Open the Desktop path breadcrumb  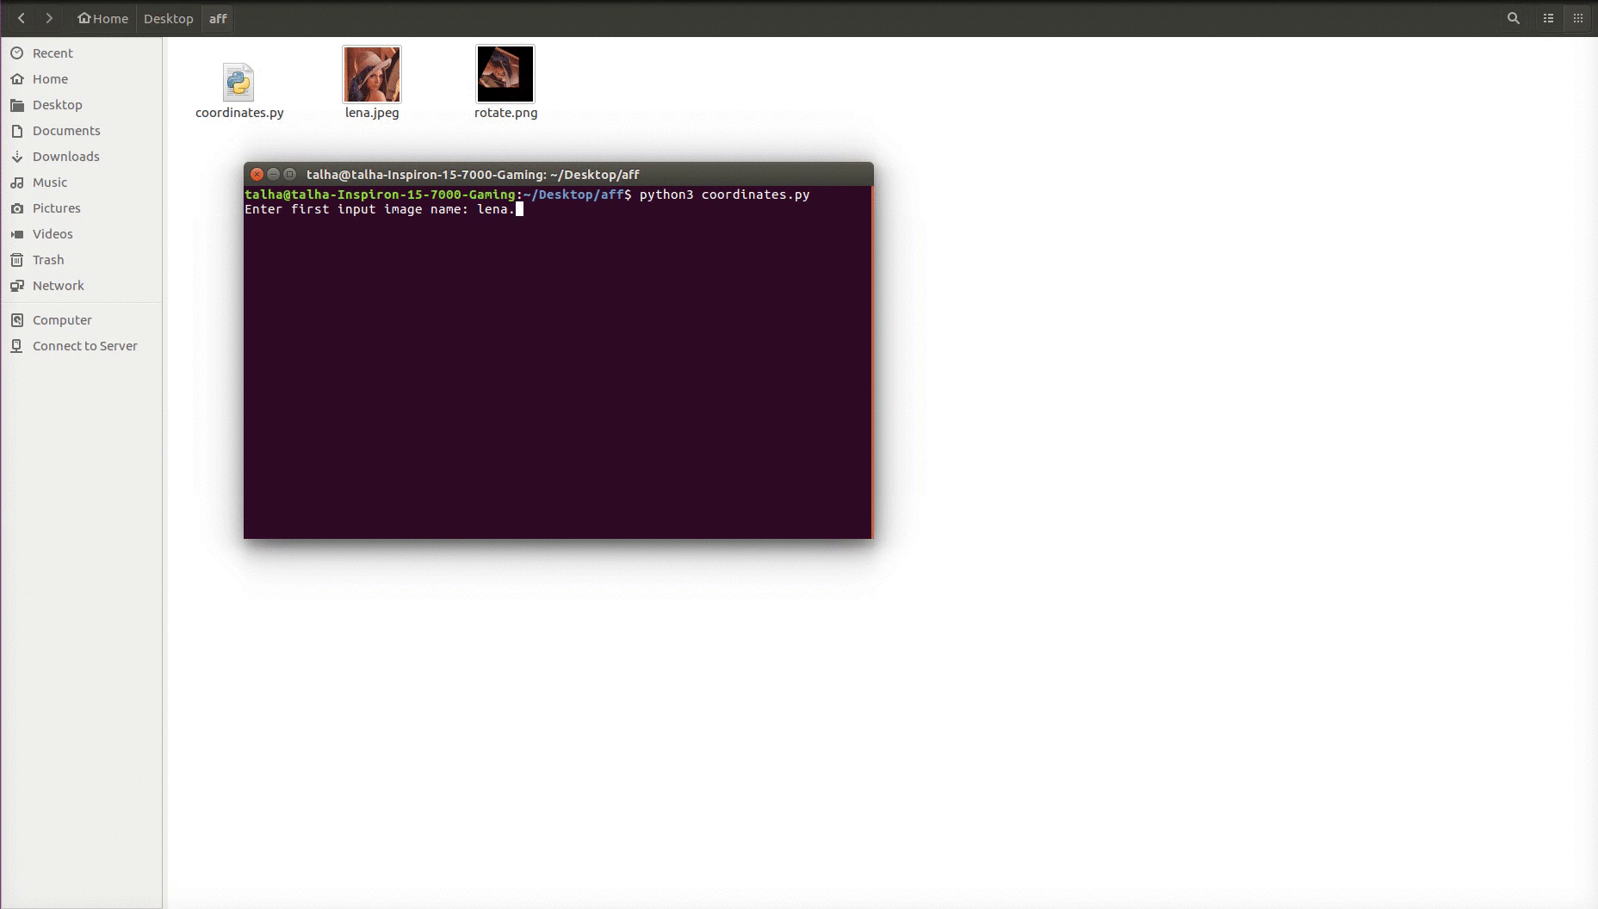coord(168,18)
